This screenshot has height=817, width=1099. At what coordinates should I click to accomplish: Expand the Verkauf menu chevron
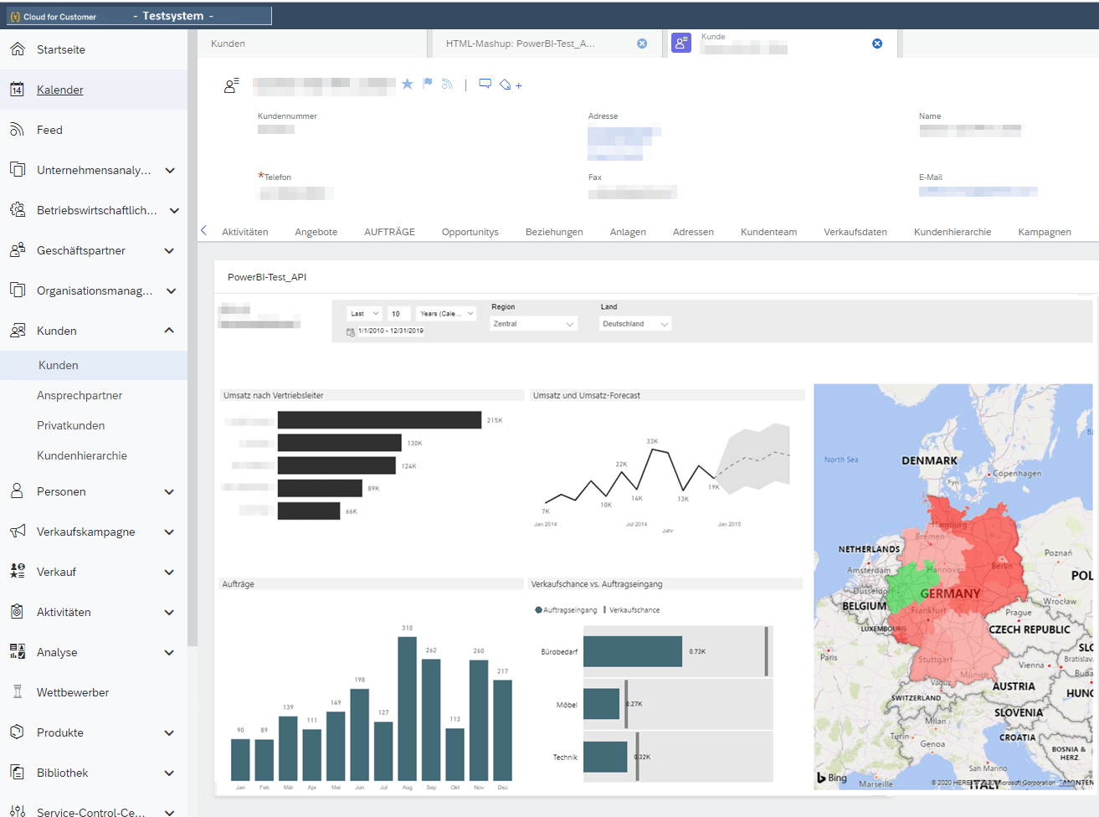click(x=170, y=572)
